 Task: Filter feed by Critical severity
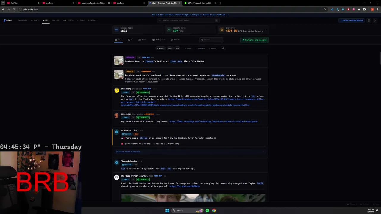(161, 48)
